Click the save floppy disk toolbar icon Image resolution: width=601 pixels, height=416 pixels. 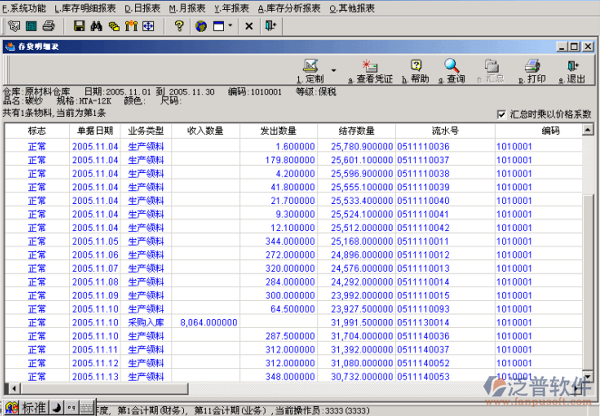click(79, 25)
